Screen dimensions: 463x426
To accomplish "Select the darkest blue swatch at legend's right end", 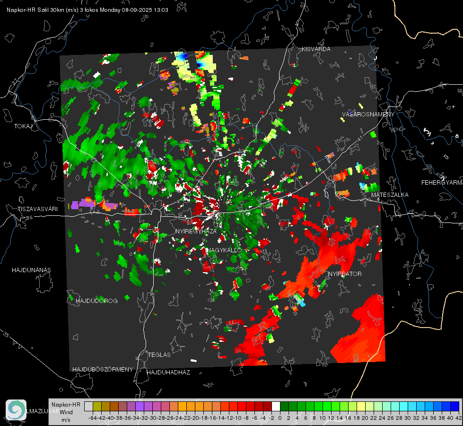I will [455, 406].
